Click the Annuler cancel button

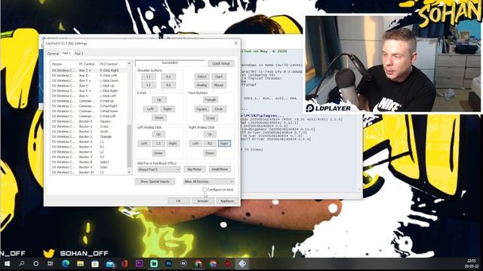(x=203, y=201)
